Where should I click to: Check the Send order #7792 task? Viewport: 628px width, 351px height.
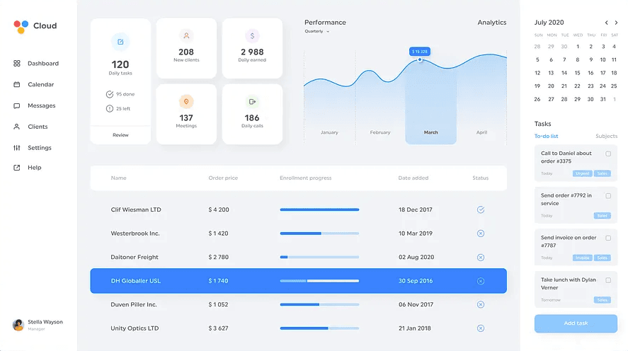pyautogui.click(x=608, y=196)
